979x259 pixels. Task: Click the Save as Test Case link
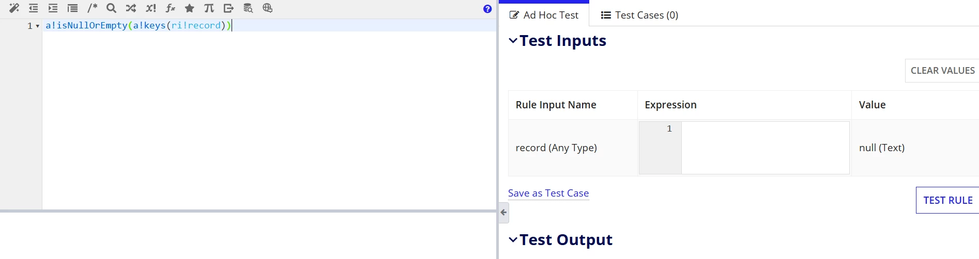tap(548, 193)
